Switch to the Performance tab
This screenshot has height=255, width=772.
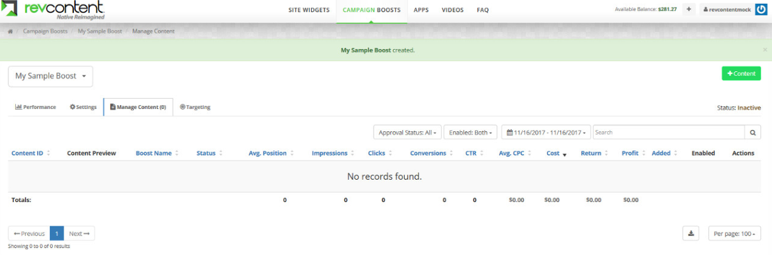(x=36, y=107)
